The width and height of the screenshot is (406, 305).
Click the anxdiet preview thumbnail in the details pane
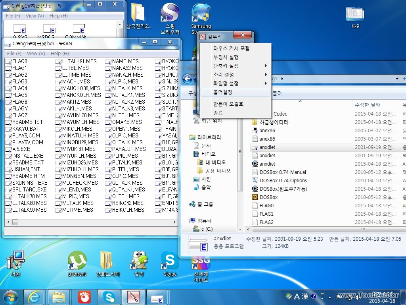click(198, 244)
